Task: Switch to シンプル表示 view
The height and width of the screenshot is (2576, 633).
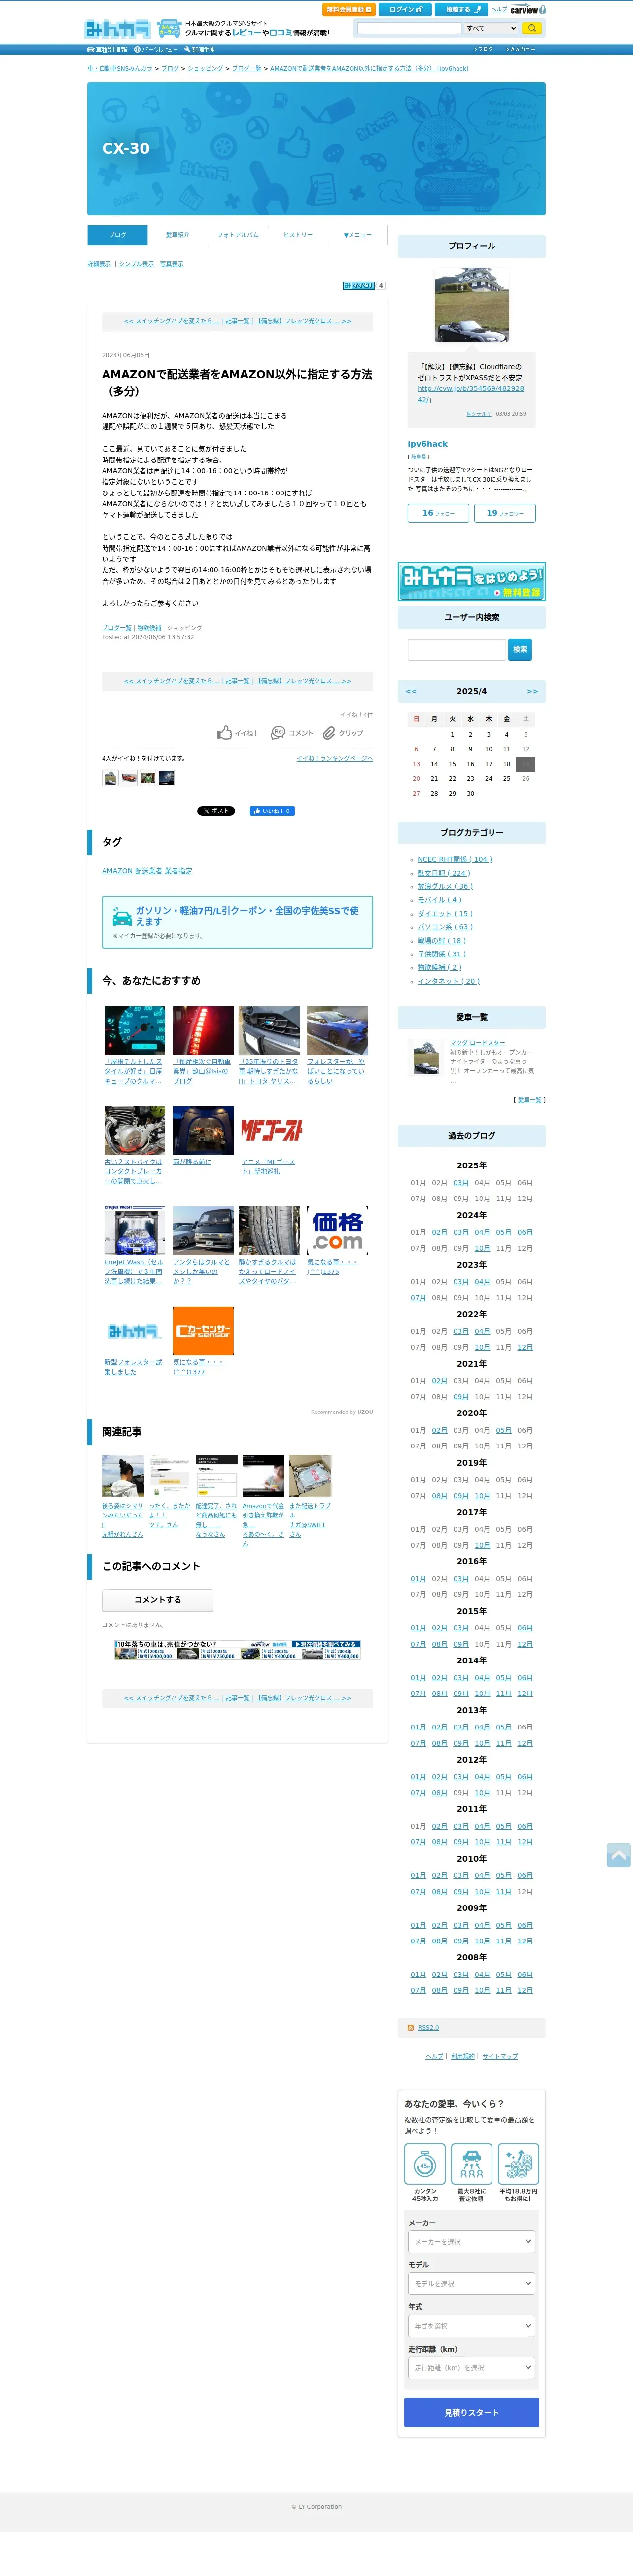Action: click(136, 264)
